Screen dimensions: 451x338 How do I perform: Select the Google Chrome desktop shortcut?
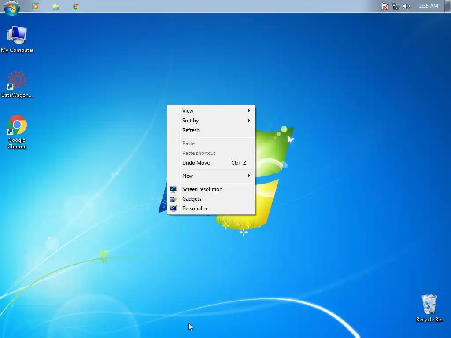click(x=17, y=132)
